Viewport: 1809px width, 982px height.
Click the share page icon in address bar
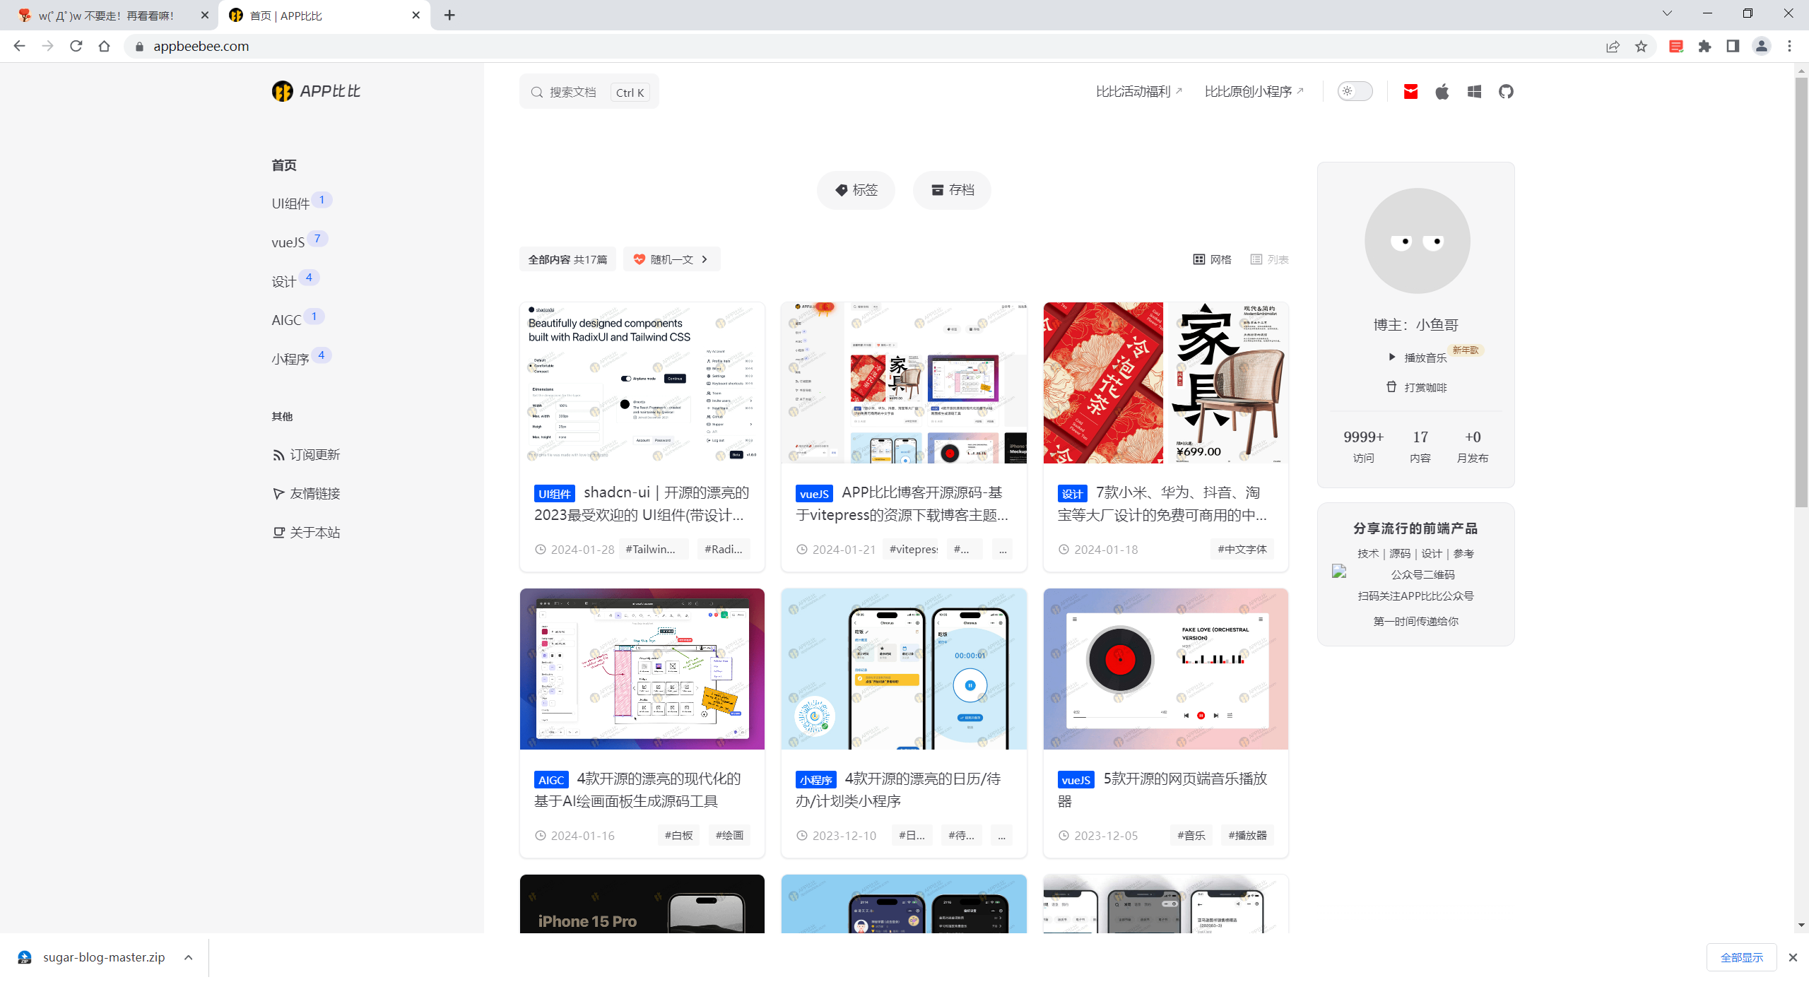pos(1613,46)
